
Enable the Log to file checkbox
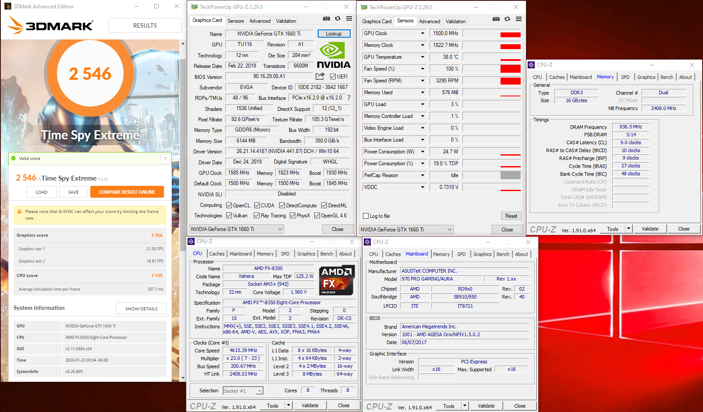click(x=366, y=216)
